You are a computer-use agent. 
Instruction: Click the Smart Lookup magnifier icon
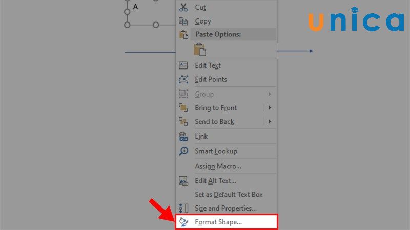coord(183,151)
